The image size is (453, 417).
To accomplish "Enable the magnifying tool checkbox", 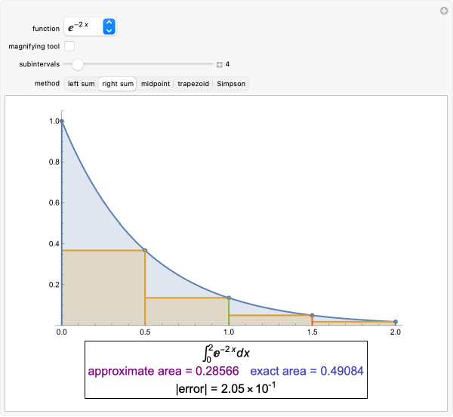I will [x=69, y=47].
